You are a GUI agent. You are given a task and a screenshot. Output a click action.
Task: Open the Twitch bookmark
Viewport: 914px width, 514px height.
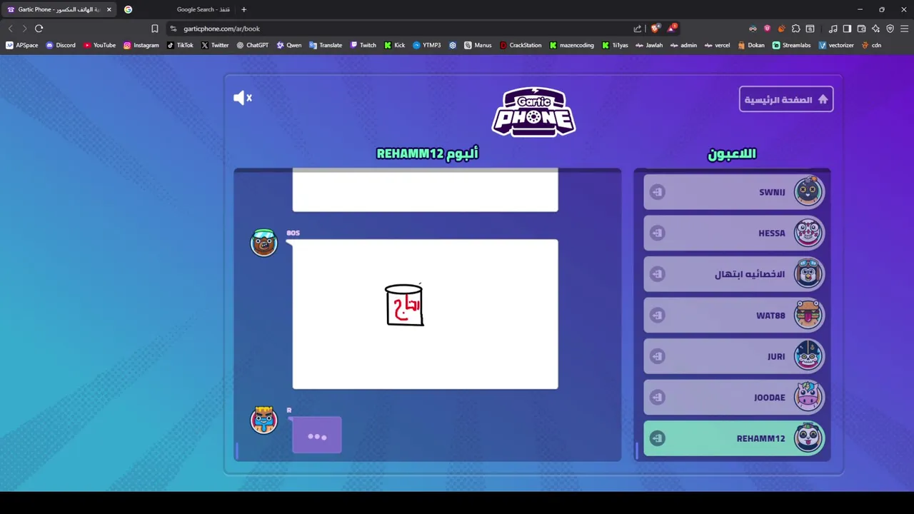pos(363,45)
